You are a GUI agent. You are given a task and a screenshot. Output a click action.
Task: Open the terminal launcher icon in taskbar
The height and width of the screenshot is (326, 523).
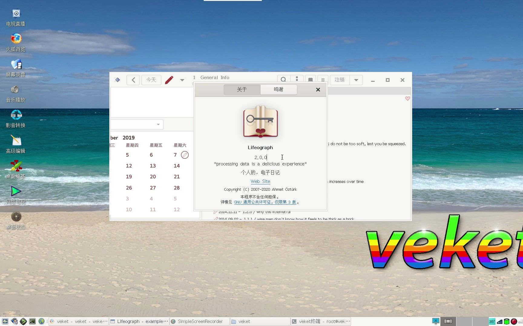tap(32, 321)
